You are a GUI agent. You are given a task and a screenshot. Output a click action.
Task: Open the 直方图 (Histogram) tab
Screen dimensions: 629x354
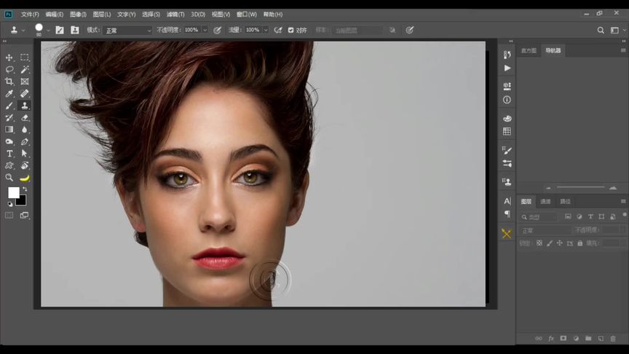[x=529, y=50]
